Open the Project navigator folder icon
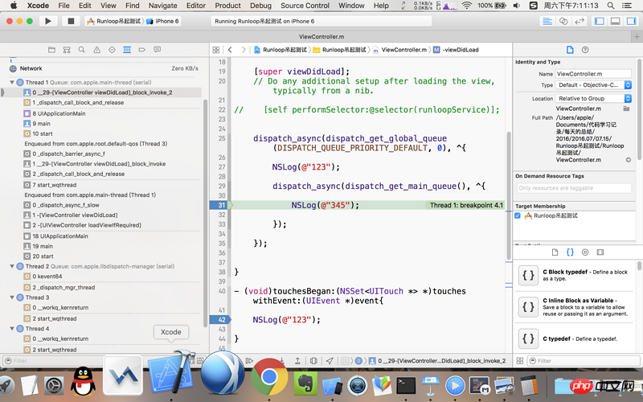The image size is (643, 402). tap(51, 50)
